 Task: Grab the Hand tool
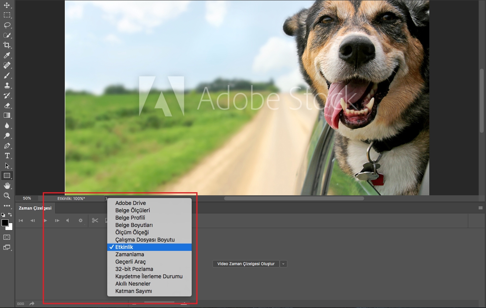click(x=7, y=186)
